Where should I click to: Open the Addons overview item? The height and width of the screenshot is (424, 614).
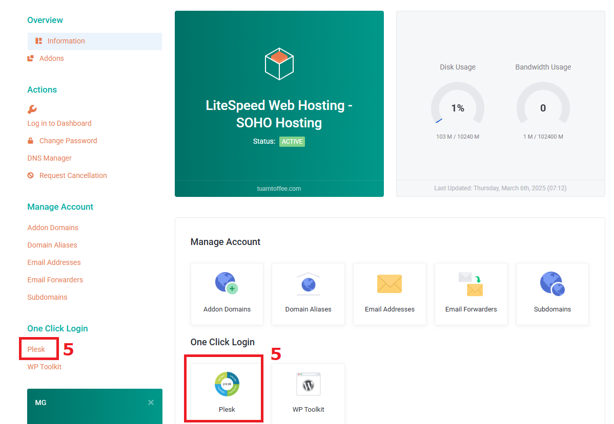51,58
